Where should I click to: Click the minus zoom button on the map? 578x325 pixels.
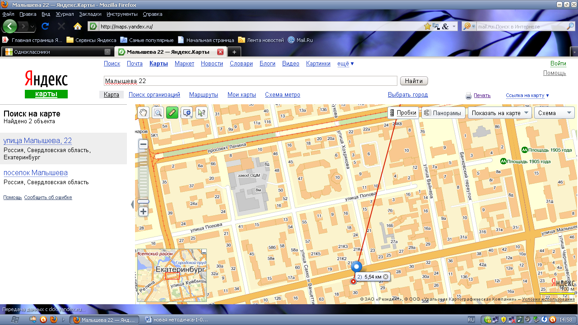143,144
